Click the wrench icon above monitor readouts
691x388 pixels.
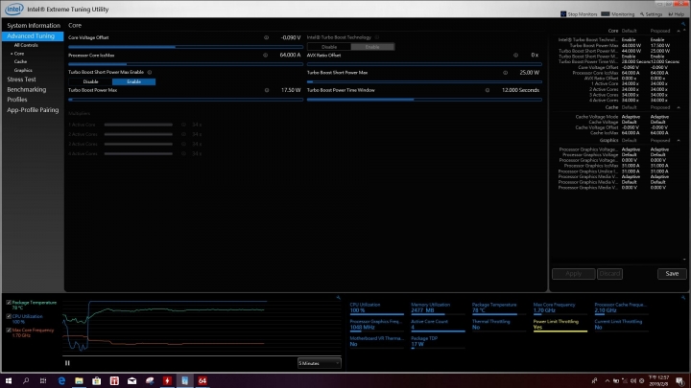pyautogui.click(x=683, y=298)
